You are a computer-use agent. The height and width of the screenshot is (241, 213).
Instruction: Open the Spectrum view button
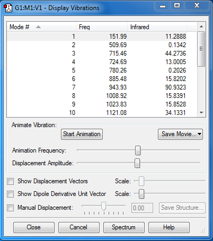coord(123,227)
